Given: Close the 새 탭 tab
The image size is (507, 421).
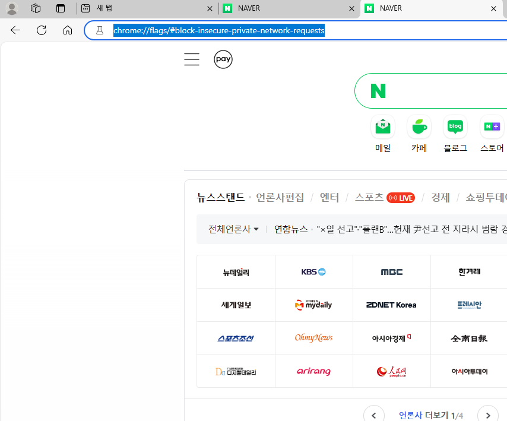Looking at the screenshot, I should click(210, 9).
